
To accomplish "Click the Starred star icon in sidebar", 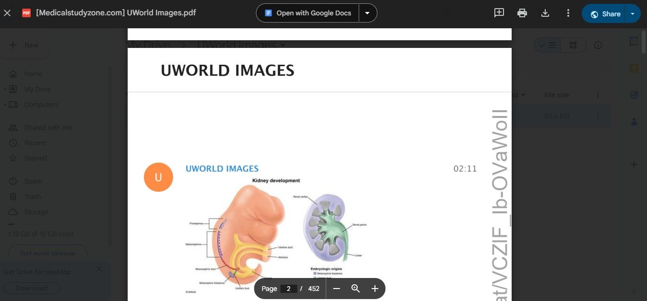I will (13, 158).
